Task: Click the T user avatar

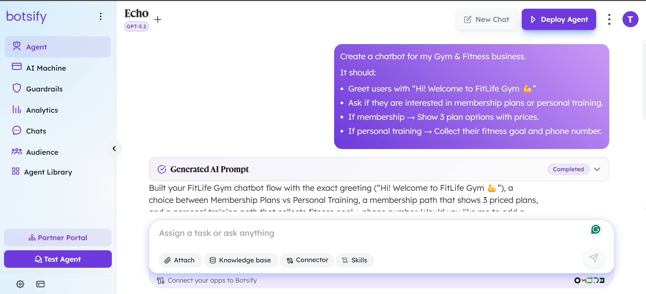Action: tap(630, 20)
